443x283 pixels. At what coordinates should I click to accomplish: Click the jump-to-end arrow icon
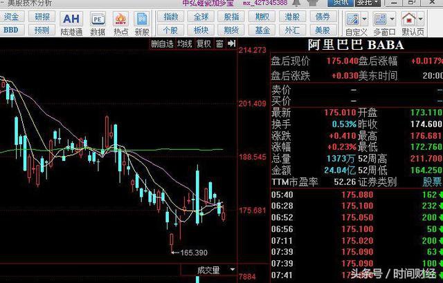click(x=232, y=43)
